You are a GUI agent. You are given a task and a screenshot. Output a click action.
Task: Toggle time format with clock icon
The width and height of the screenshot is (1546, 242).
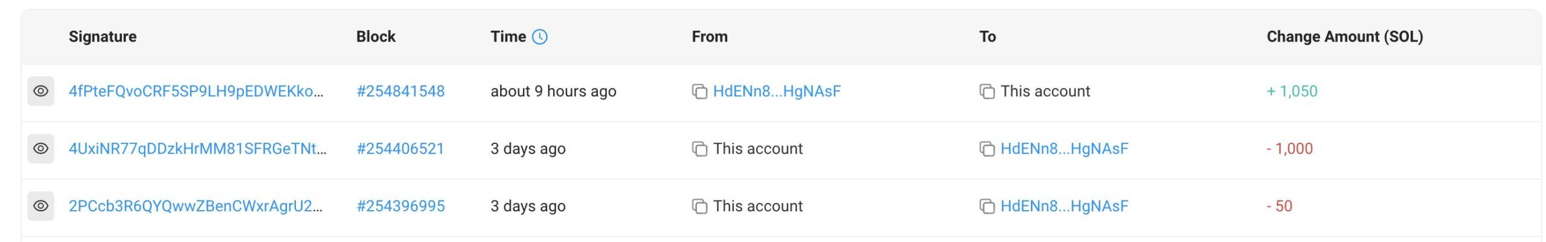coord(540,37)
